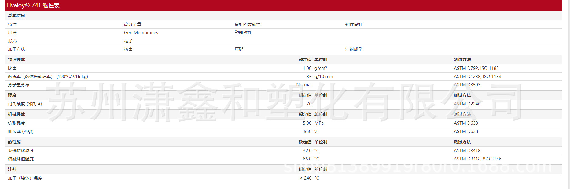Select the "1.00" density value
The width and height of the screenshot is (570, 189).
(x=307, y=68)
